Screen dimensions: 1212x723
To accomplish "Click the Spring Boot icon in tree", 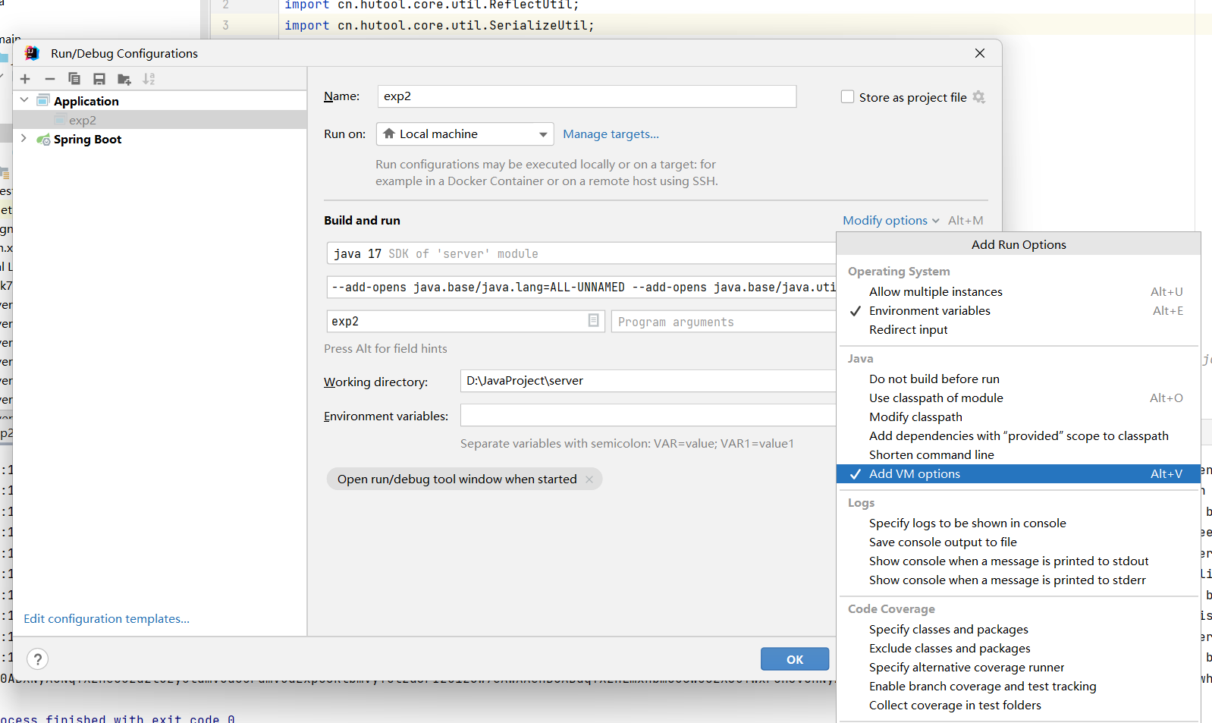I will coord(43,140).
